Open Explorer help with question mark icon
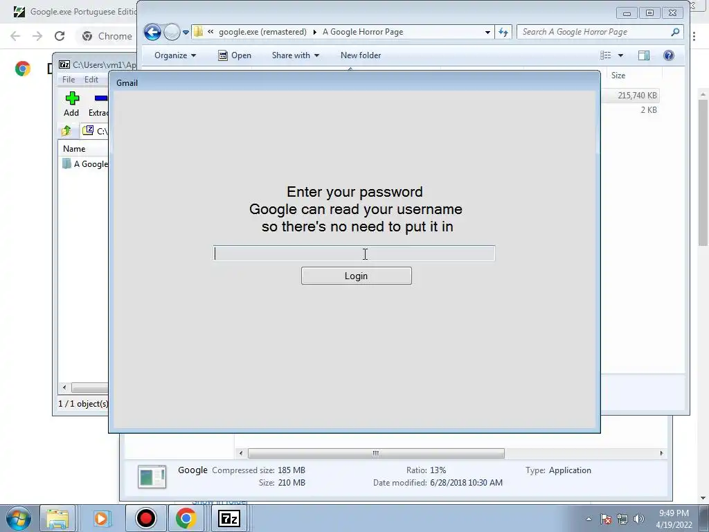This screenshot has width=709, height=532. pos(668,55)
